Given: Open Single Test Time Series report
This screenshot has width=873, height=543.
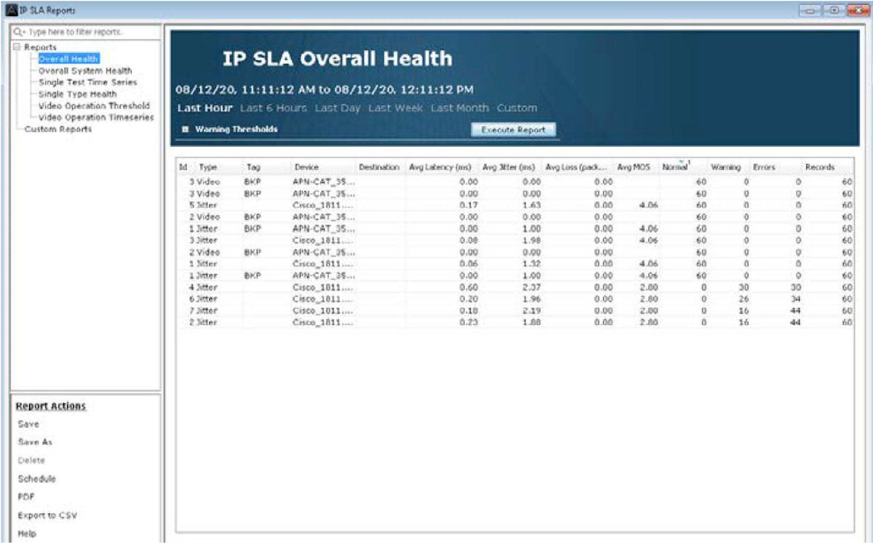Looking at the screenshot, I should click(x=87, y=82).
